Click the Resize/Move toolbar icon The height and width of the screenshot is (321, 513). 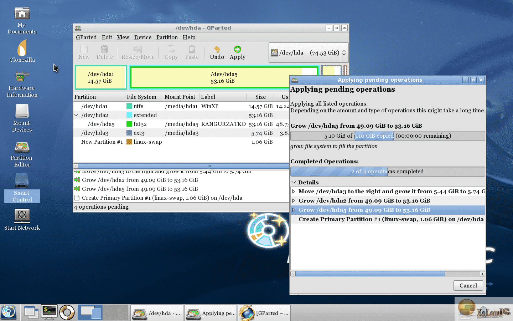(x=138, y=52)
